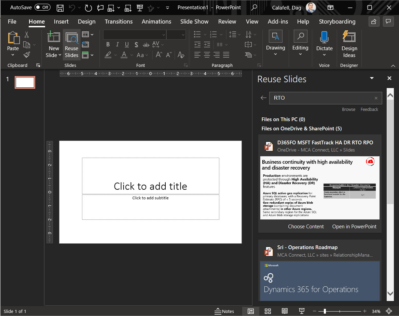Decrease list indent level
Image resolution: width=399 pixels, height=316 pixels.
tap(197, 45)
